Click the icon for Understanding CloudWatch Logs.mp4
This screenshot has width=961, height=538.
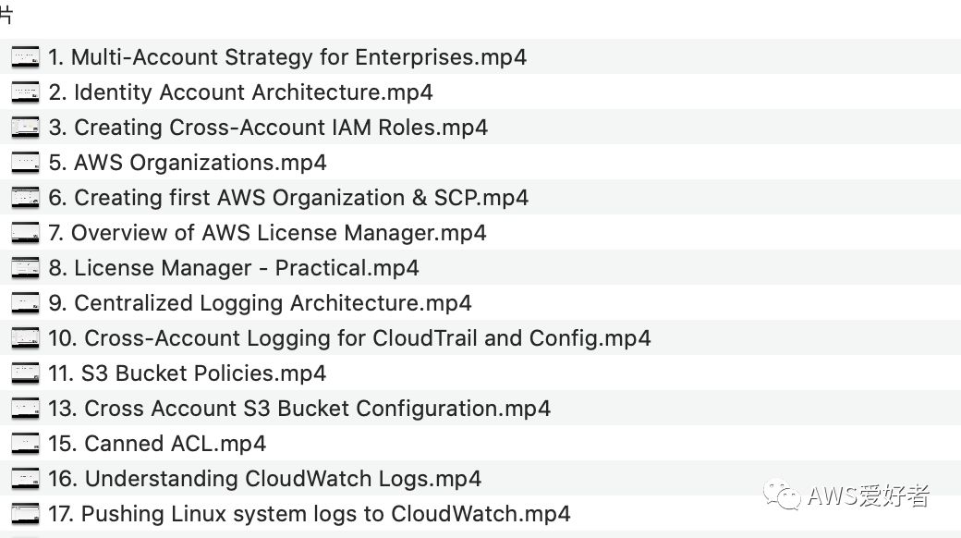[25, 479]
